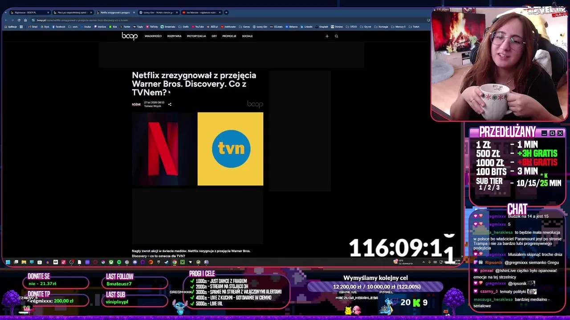Image resolution: width=570 pixels, height=320 pixels.
Task: Expand the Twitch bookmarks folder
Action: coord(414,27)
